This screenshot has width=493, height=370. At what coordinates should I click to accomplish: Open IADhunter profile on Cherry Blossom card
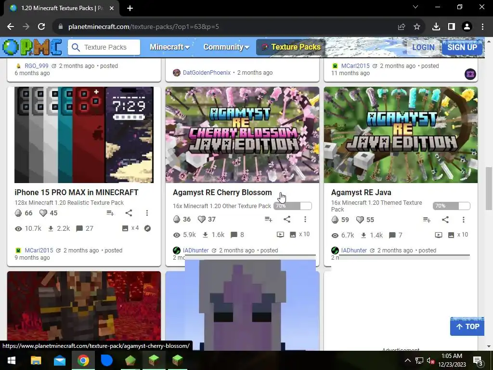[195, 251]
